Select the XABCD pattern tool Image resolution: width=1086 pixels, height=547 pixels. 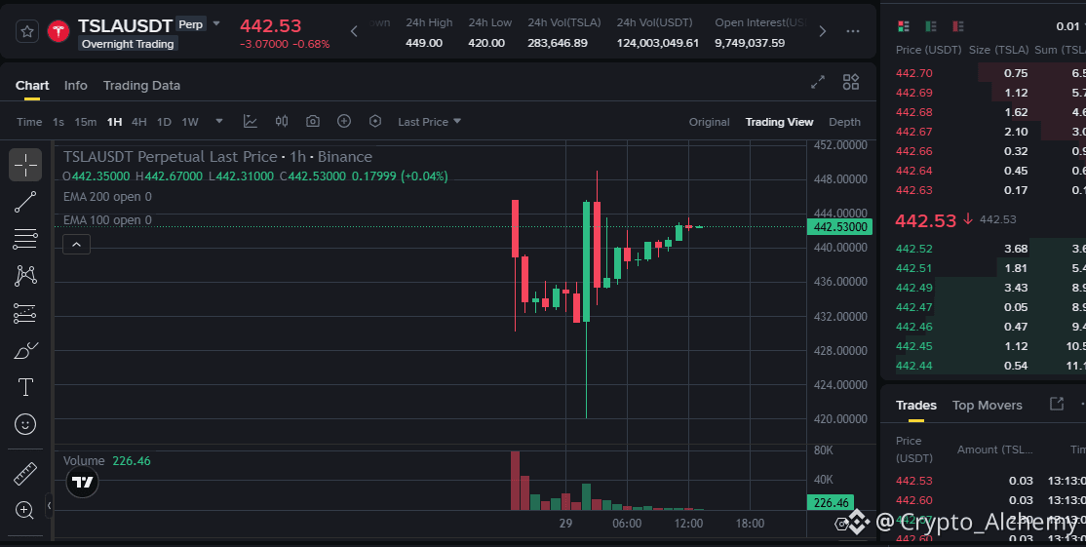tap(25, 276)
